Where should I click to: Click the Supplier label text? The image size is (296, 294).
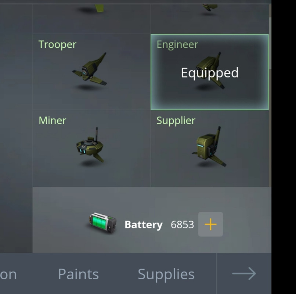(176, 121)
